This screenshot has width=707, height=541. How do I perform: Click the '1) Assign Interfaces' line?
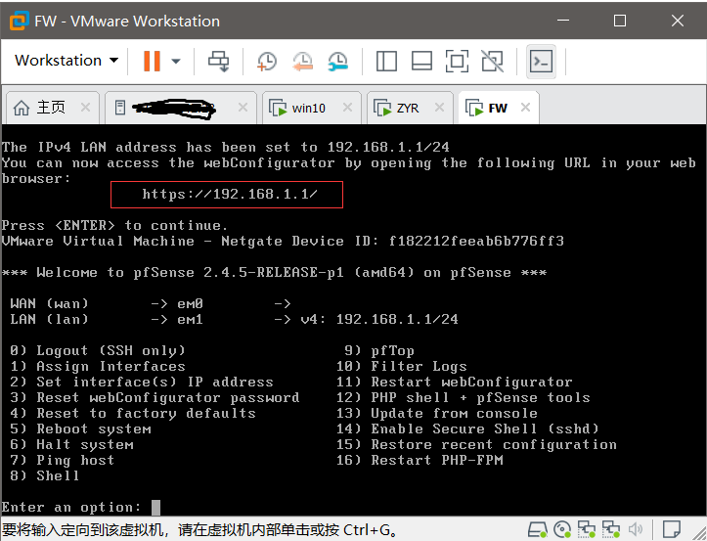pos(98,366)
